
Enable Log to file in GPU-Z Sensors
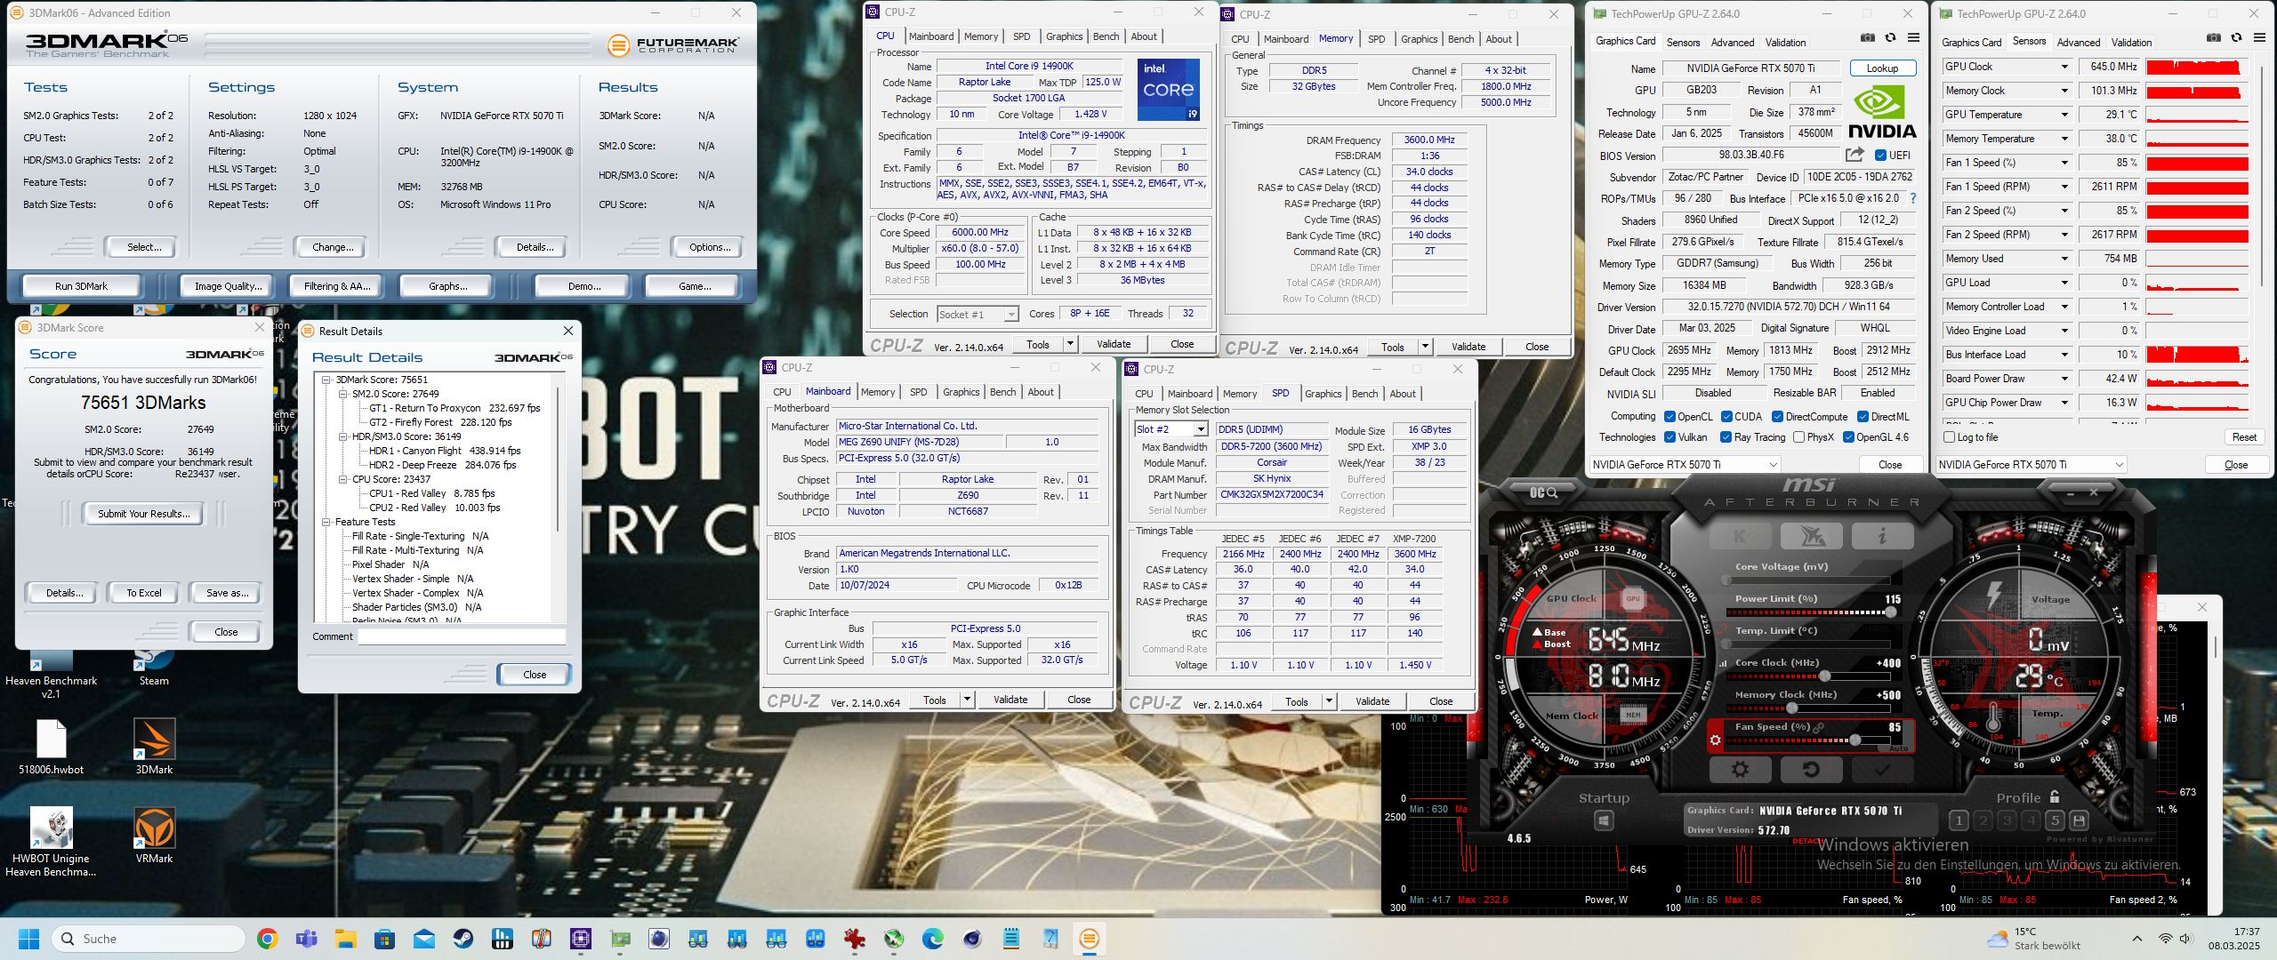pos(1950,436)
